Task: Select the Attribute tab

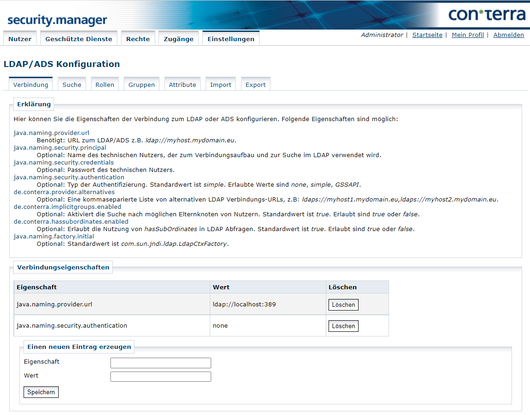Action: pos(182,85)
